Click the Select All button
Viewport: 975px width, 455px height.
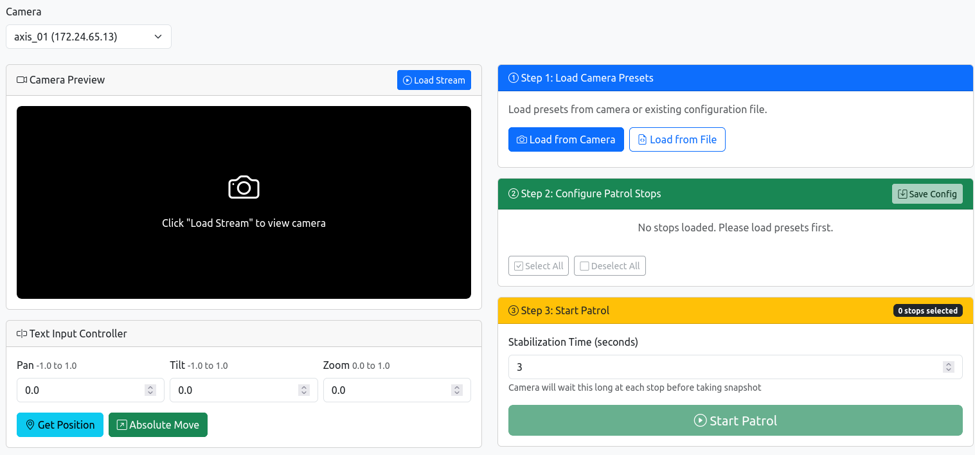pyautogui.click(x=539, y=266)
